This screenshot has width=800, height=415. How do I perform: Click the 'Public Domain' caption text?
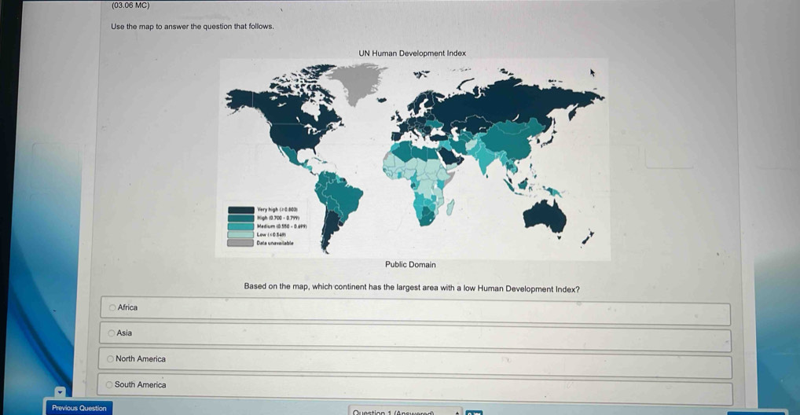coord(410,264)
